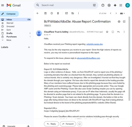Click the 'Report ID: 8c916fdabcfdbd3e' line
Image resolution: width=132 pixels, height=127 pixels.
56,69
